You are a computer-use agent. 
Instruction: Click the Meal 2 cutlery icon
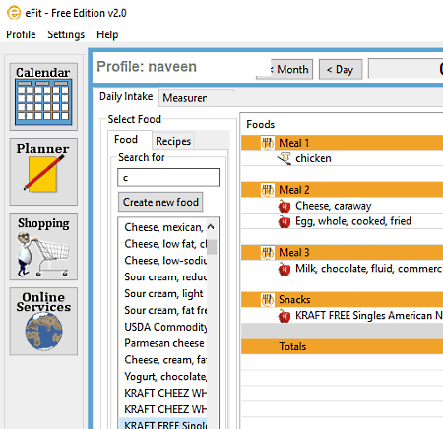tap(268, 190)
